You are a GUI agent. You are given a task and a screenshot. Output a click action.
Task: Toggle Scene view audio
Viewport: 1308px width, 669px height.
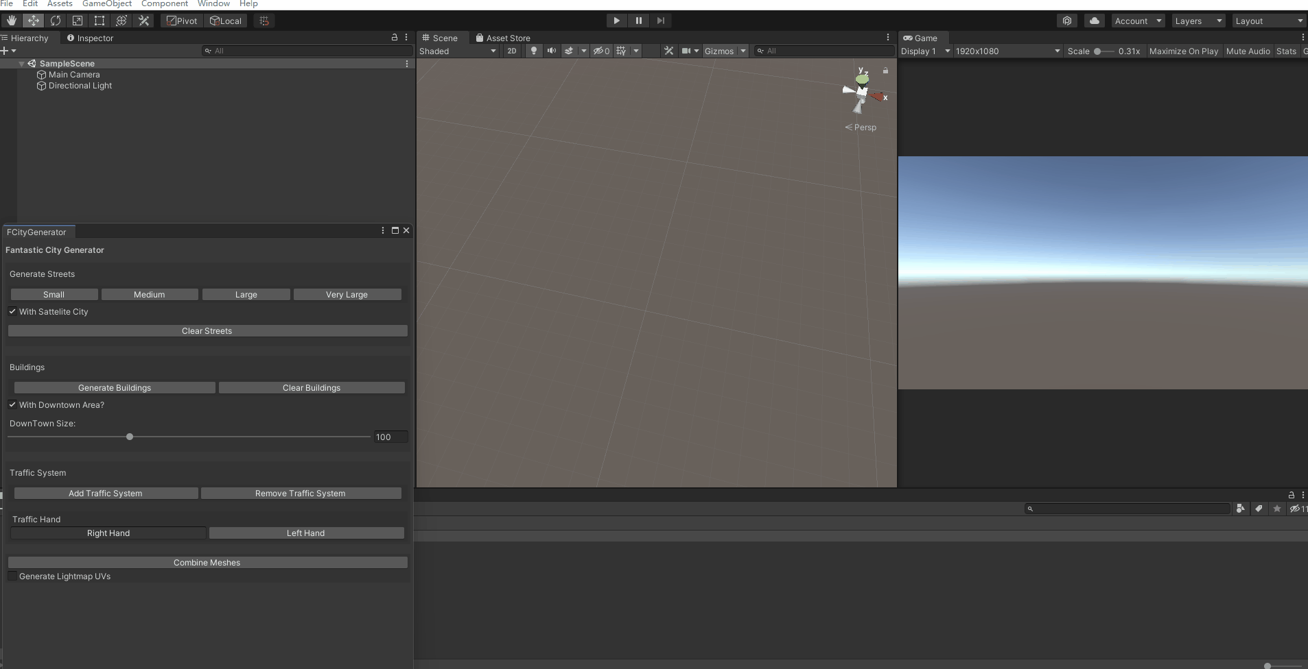coord(552,51)
